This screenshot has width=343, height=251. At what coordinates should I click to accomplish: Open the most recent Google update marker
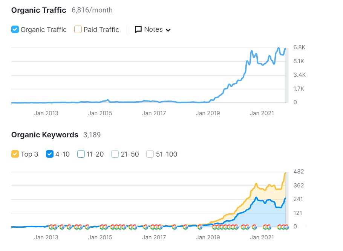[287, 227]
